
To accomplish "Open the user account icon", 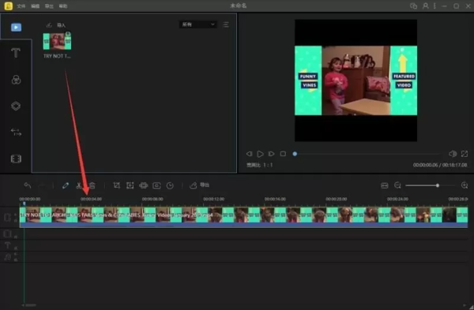I will pos(425,6).
